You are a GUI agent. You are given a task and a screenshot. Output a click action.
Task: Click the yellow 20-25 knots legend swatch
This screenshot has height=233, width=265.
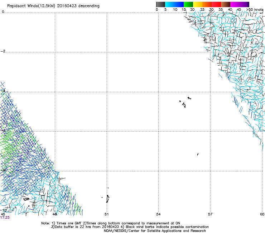(198, 4)
